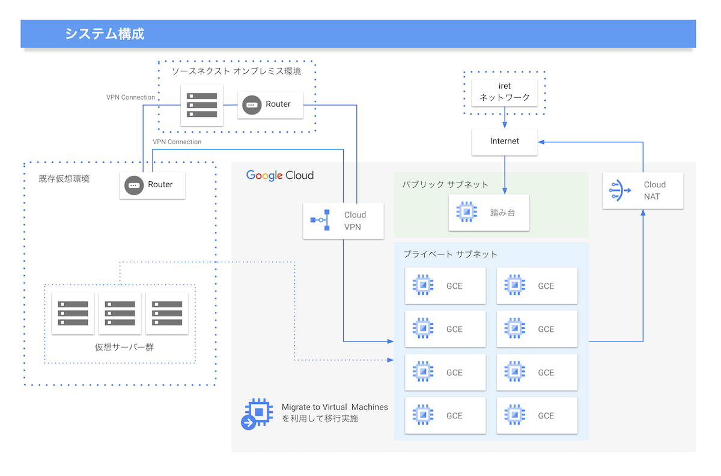Click the プライベート サブネット label
721x476 pixels.
point(450,255)
